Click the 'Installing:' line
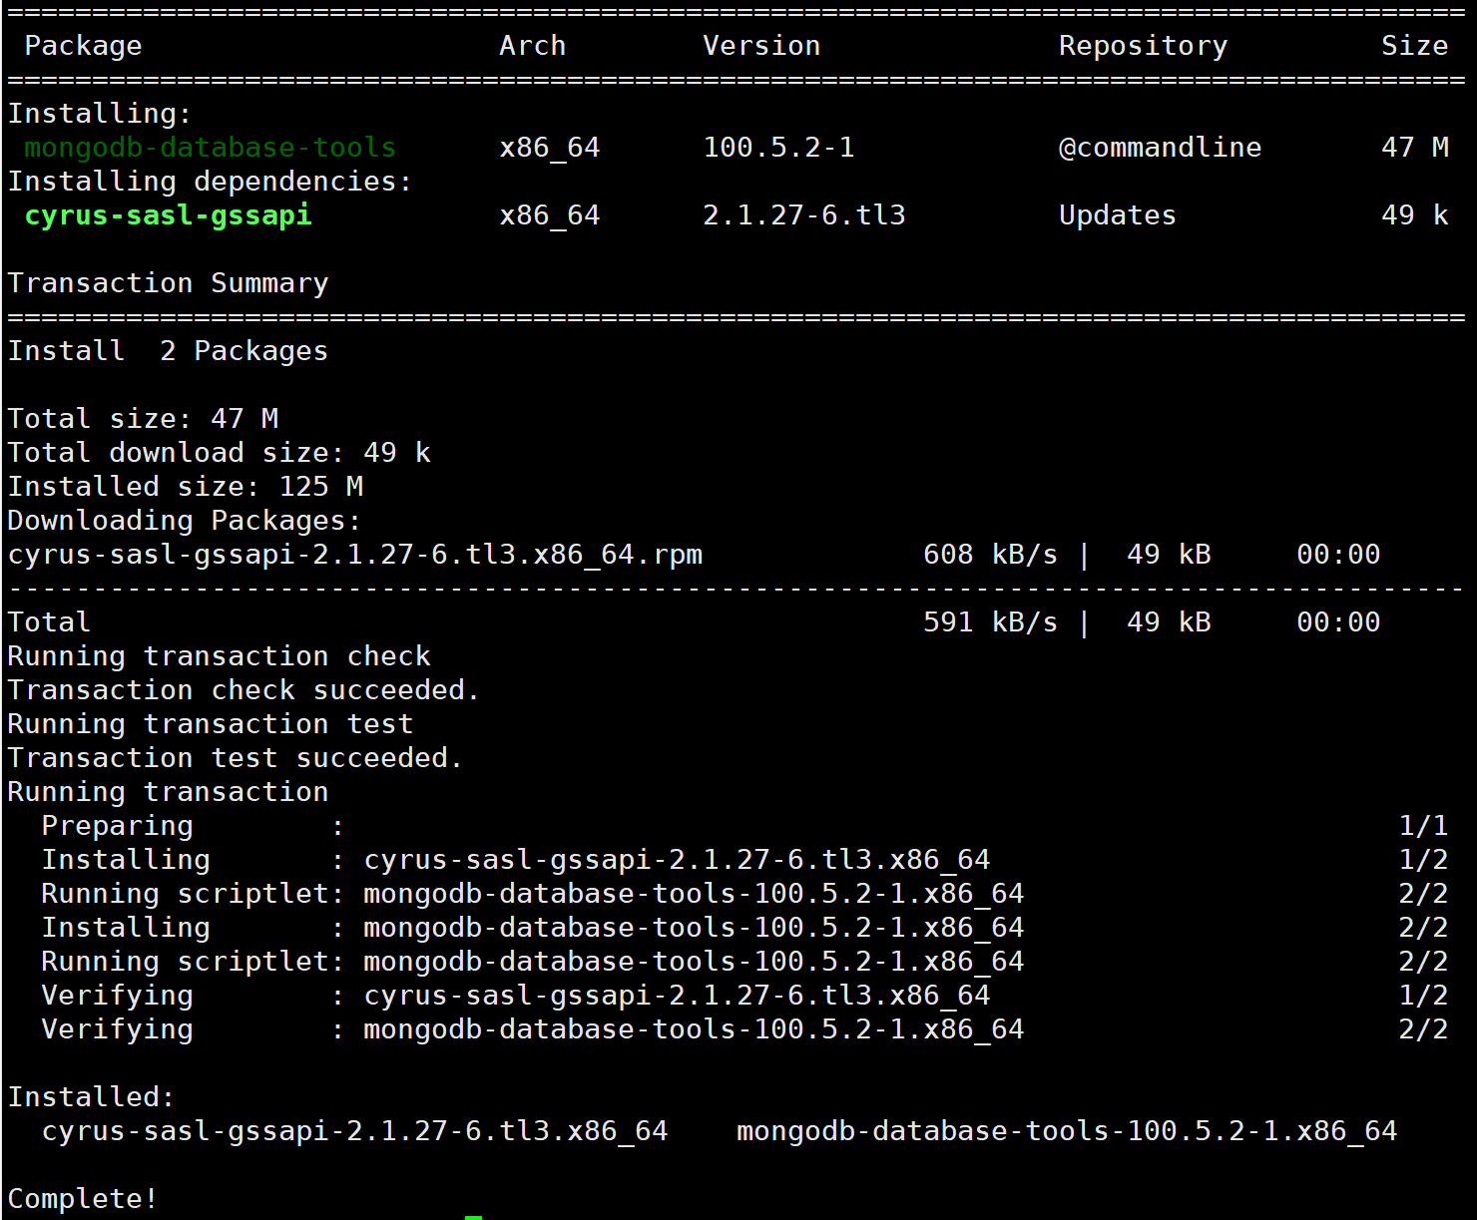 click(100, 115)
